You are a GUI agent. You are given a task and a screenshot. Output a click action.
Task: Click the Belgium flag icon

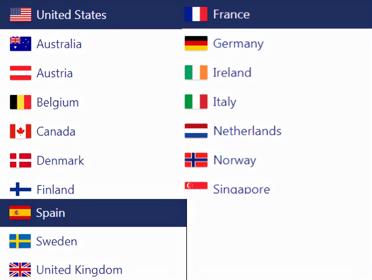(x=20, y=102)
